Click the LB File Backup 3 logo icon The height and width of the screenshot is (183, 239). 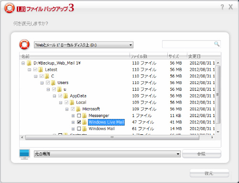[10, 8]
